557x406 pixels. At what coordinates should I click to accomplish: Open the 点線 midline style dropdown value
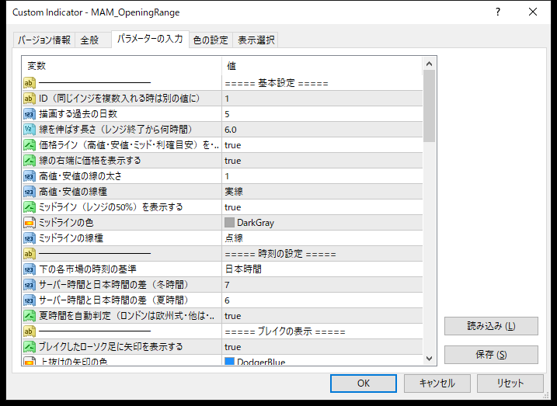click(322, 238)
